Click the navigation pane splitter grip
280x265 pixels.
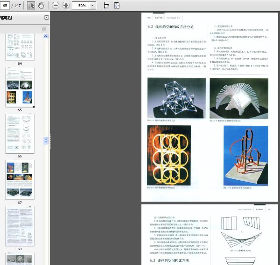(51, 141)
